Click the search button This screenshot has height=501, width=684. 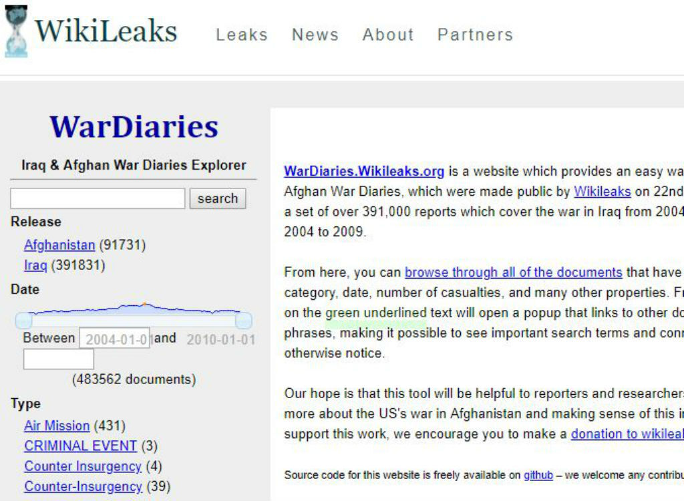pyautogui.click(x=218, y=198)
